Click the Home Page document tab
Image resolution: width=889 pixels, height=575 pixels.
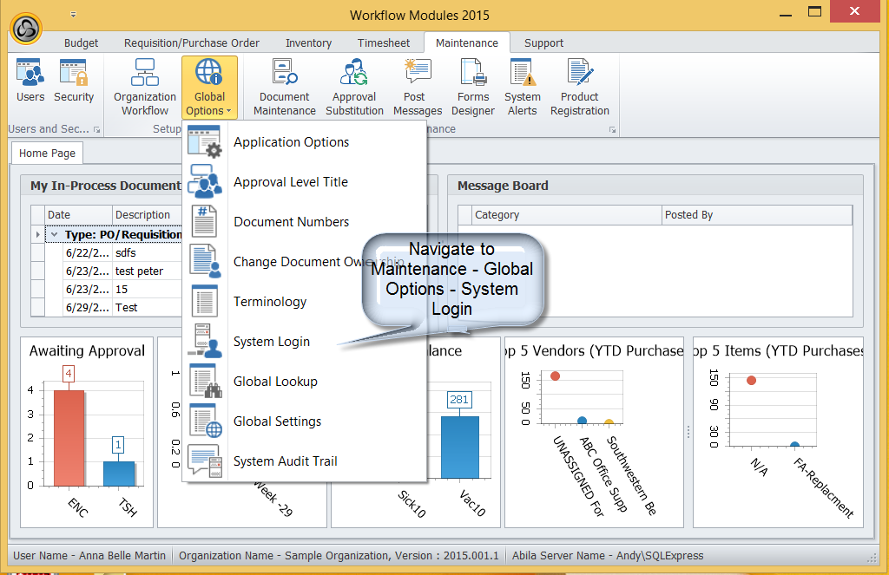tap(47, 154)
